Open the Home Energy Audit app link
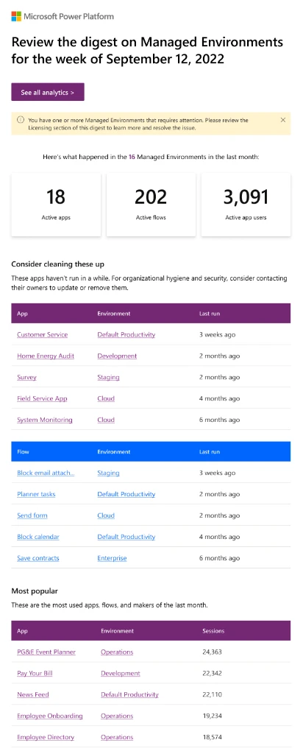 (x=46, y=356)
